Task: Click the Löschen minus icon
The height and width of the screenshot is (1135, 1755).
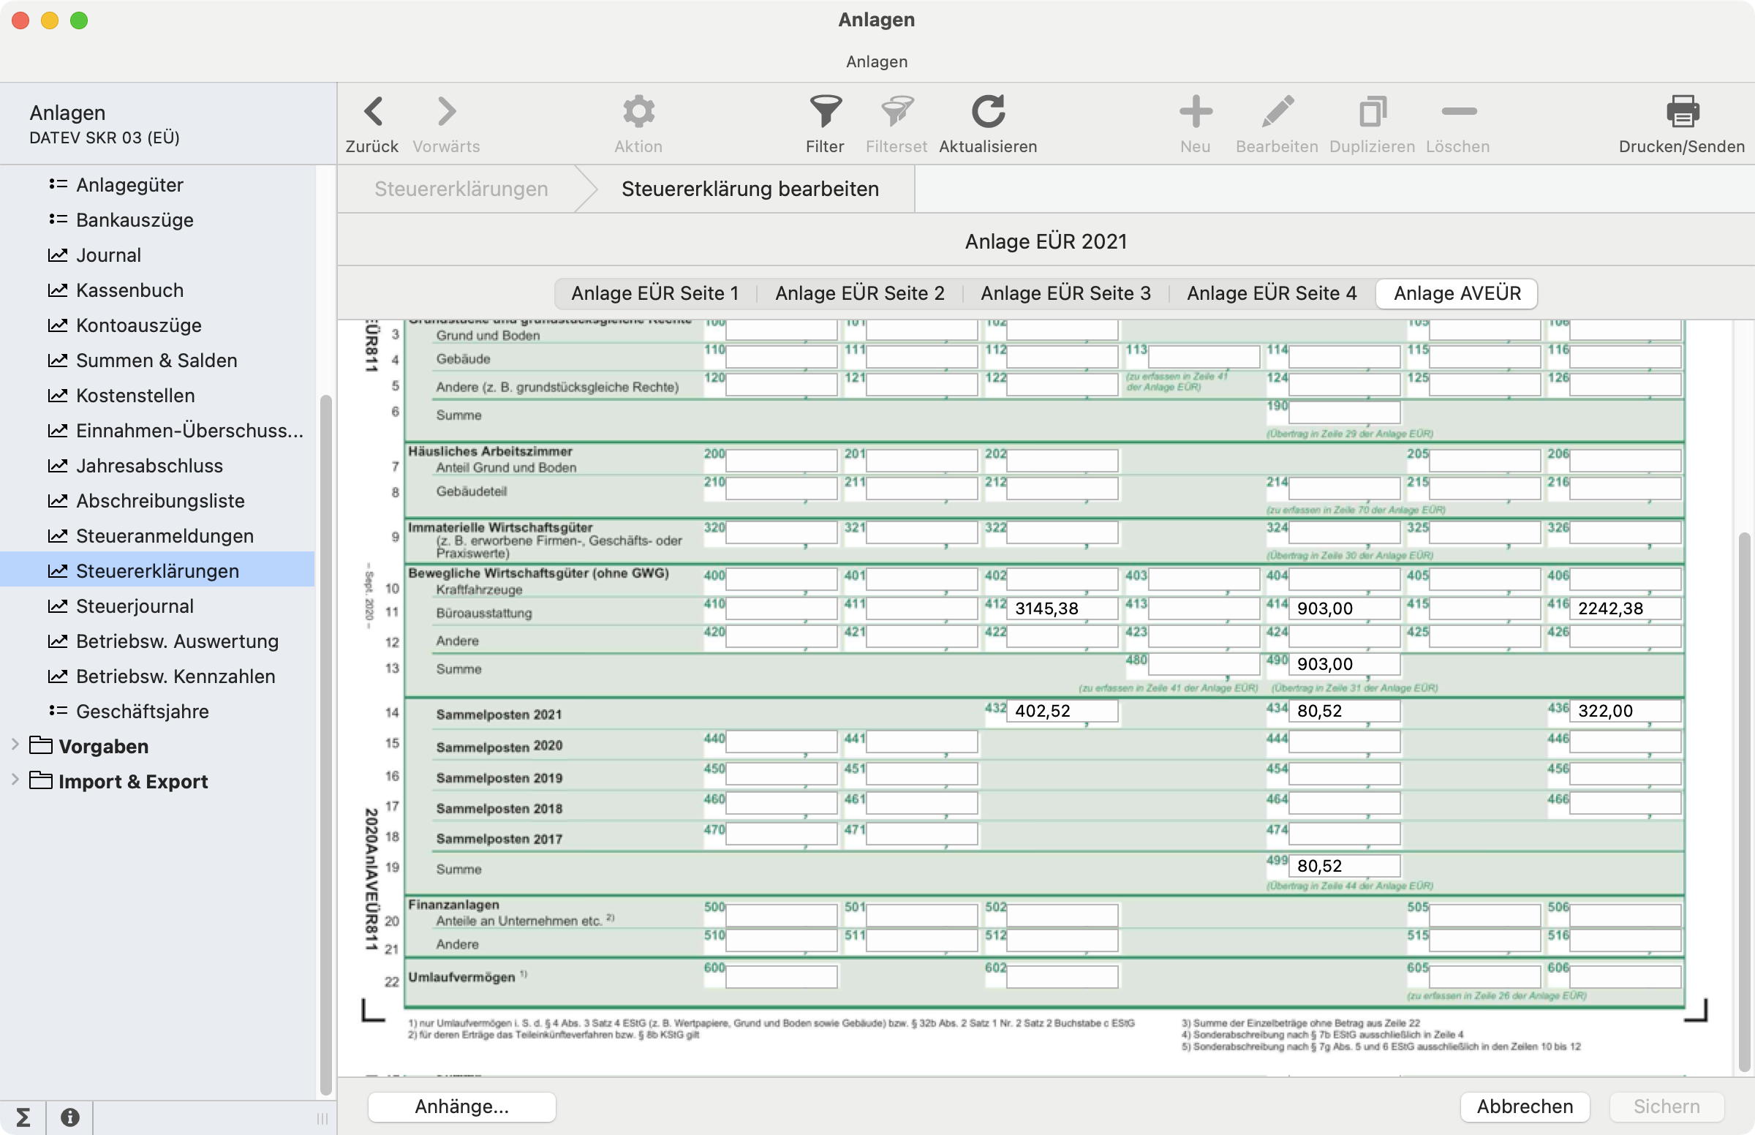Action: pyautogui.click(x=1458, y=112)
